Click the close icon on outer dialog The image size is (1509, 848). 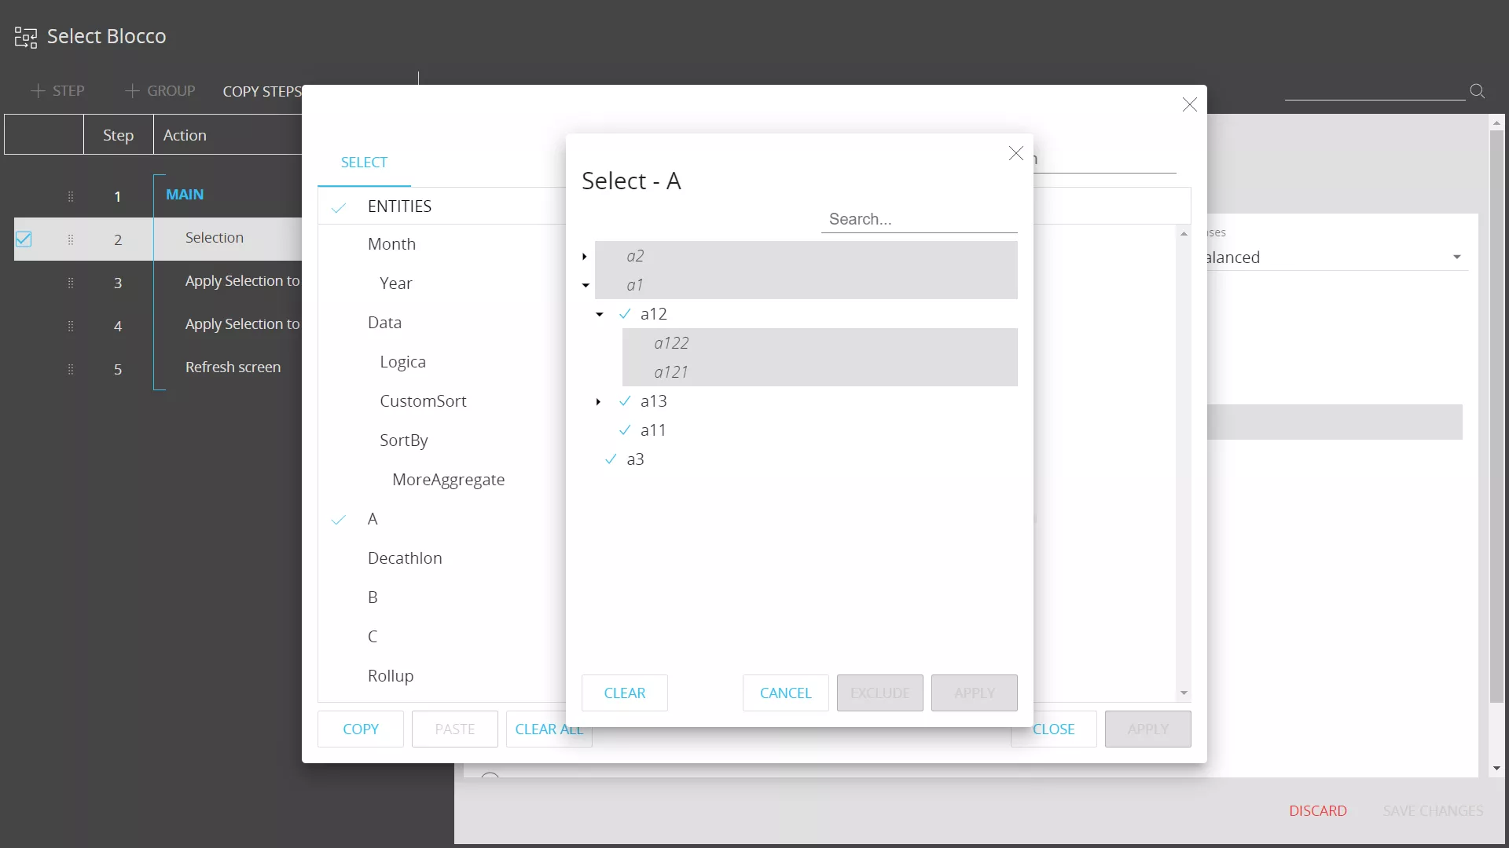point(1190,104)
